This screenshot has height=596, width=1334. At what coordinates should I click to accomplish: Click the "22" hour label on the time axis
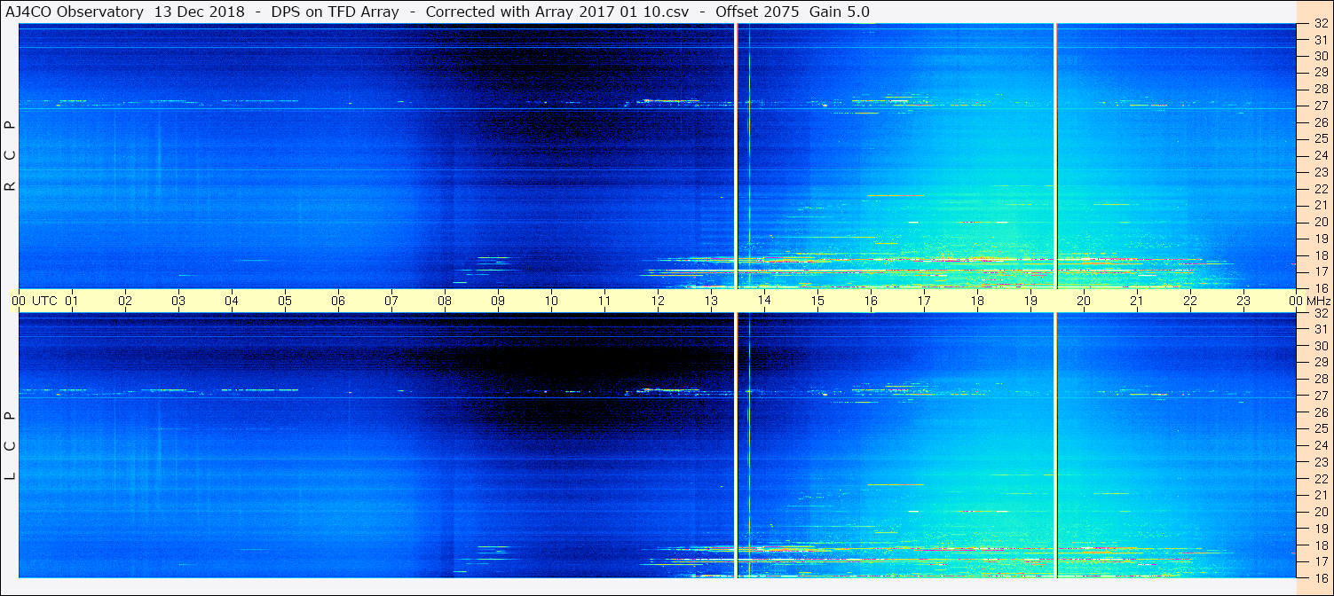pos(1190,301)
